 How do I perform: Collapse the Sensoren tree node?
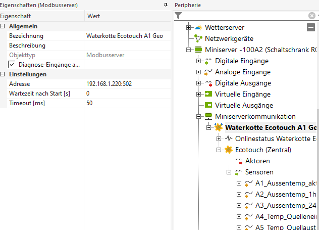[x=229, y=172]
